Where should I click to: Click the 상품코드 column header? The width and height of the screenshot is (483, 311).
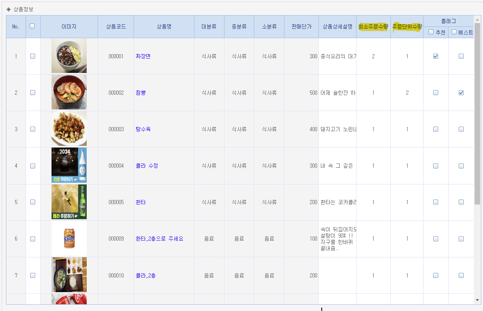click(x=116, y=26)
